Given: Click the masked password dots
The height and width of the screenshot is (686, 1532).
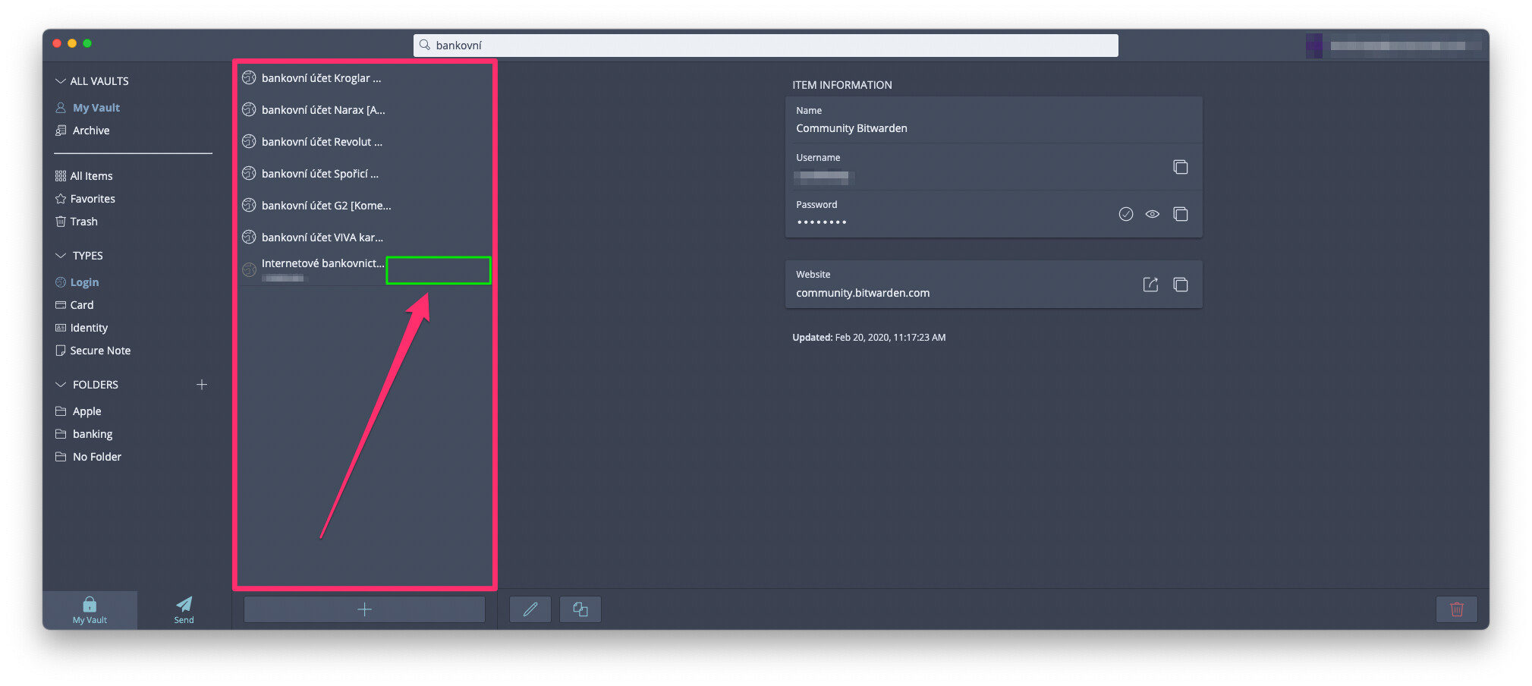Looking at the screenshot, I should pyautogui.click(x=822, y=222).
